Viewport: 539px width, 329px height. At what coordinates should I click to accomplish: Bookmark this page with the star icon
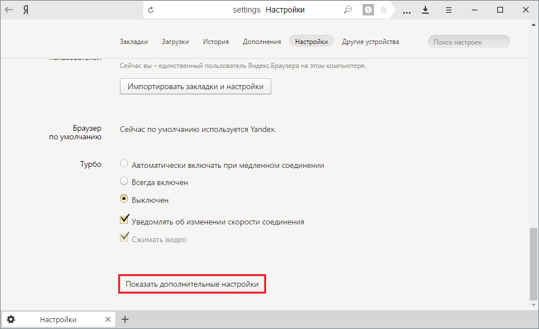[383, 10]
